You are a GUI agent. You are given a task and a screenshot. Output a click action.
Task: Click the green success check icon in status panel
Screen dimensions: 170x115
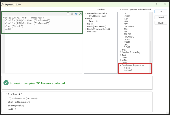(6, 83)
